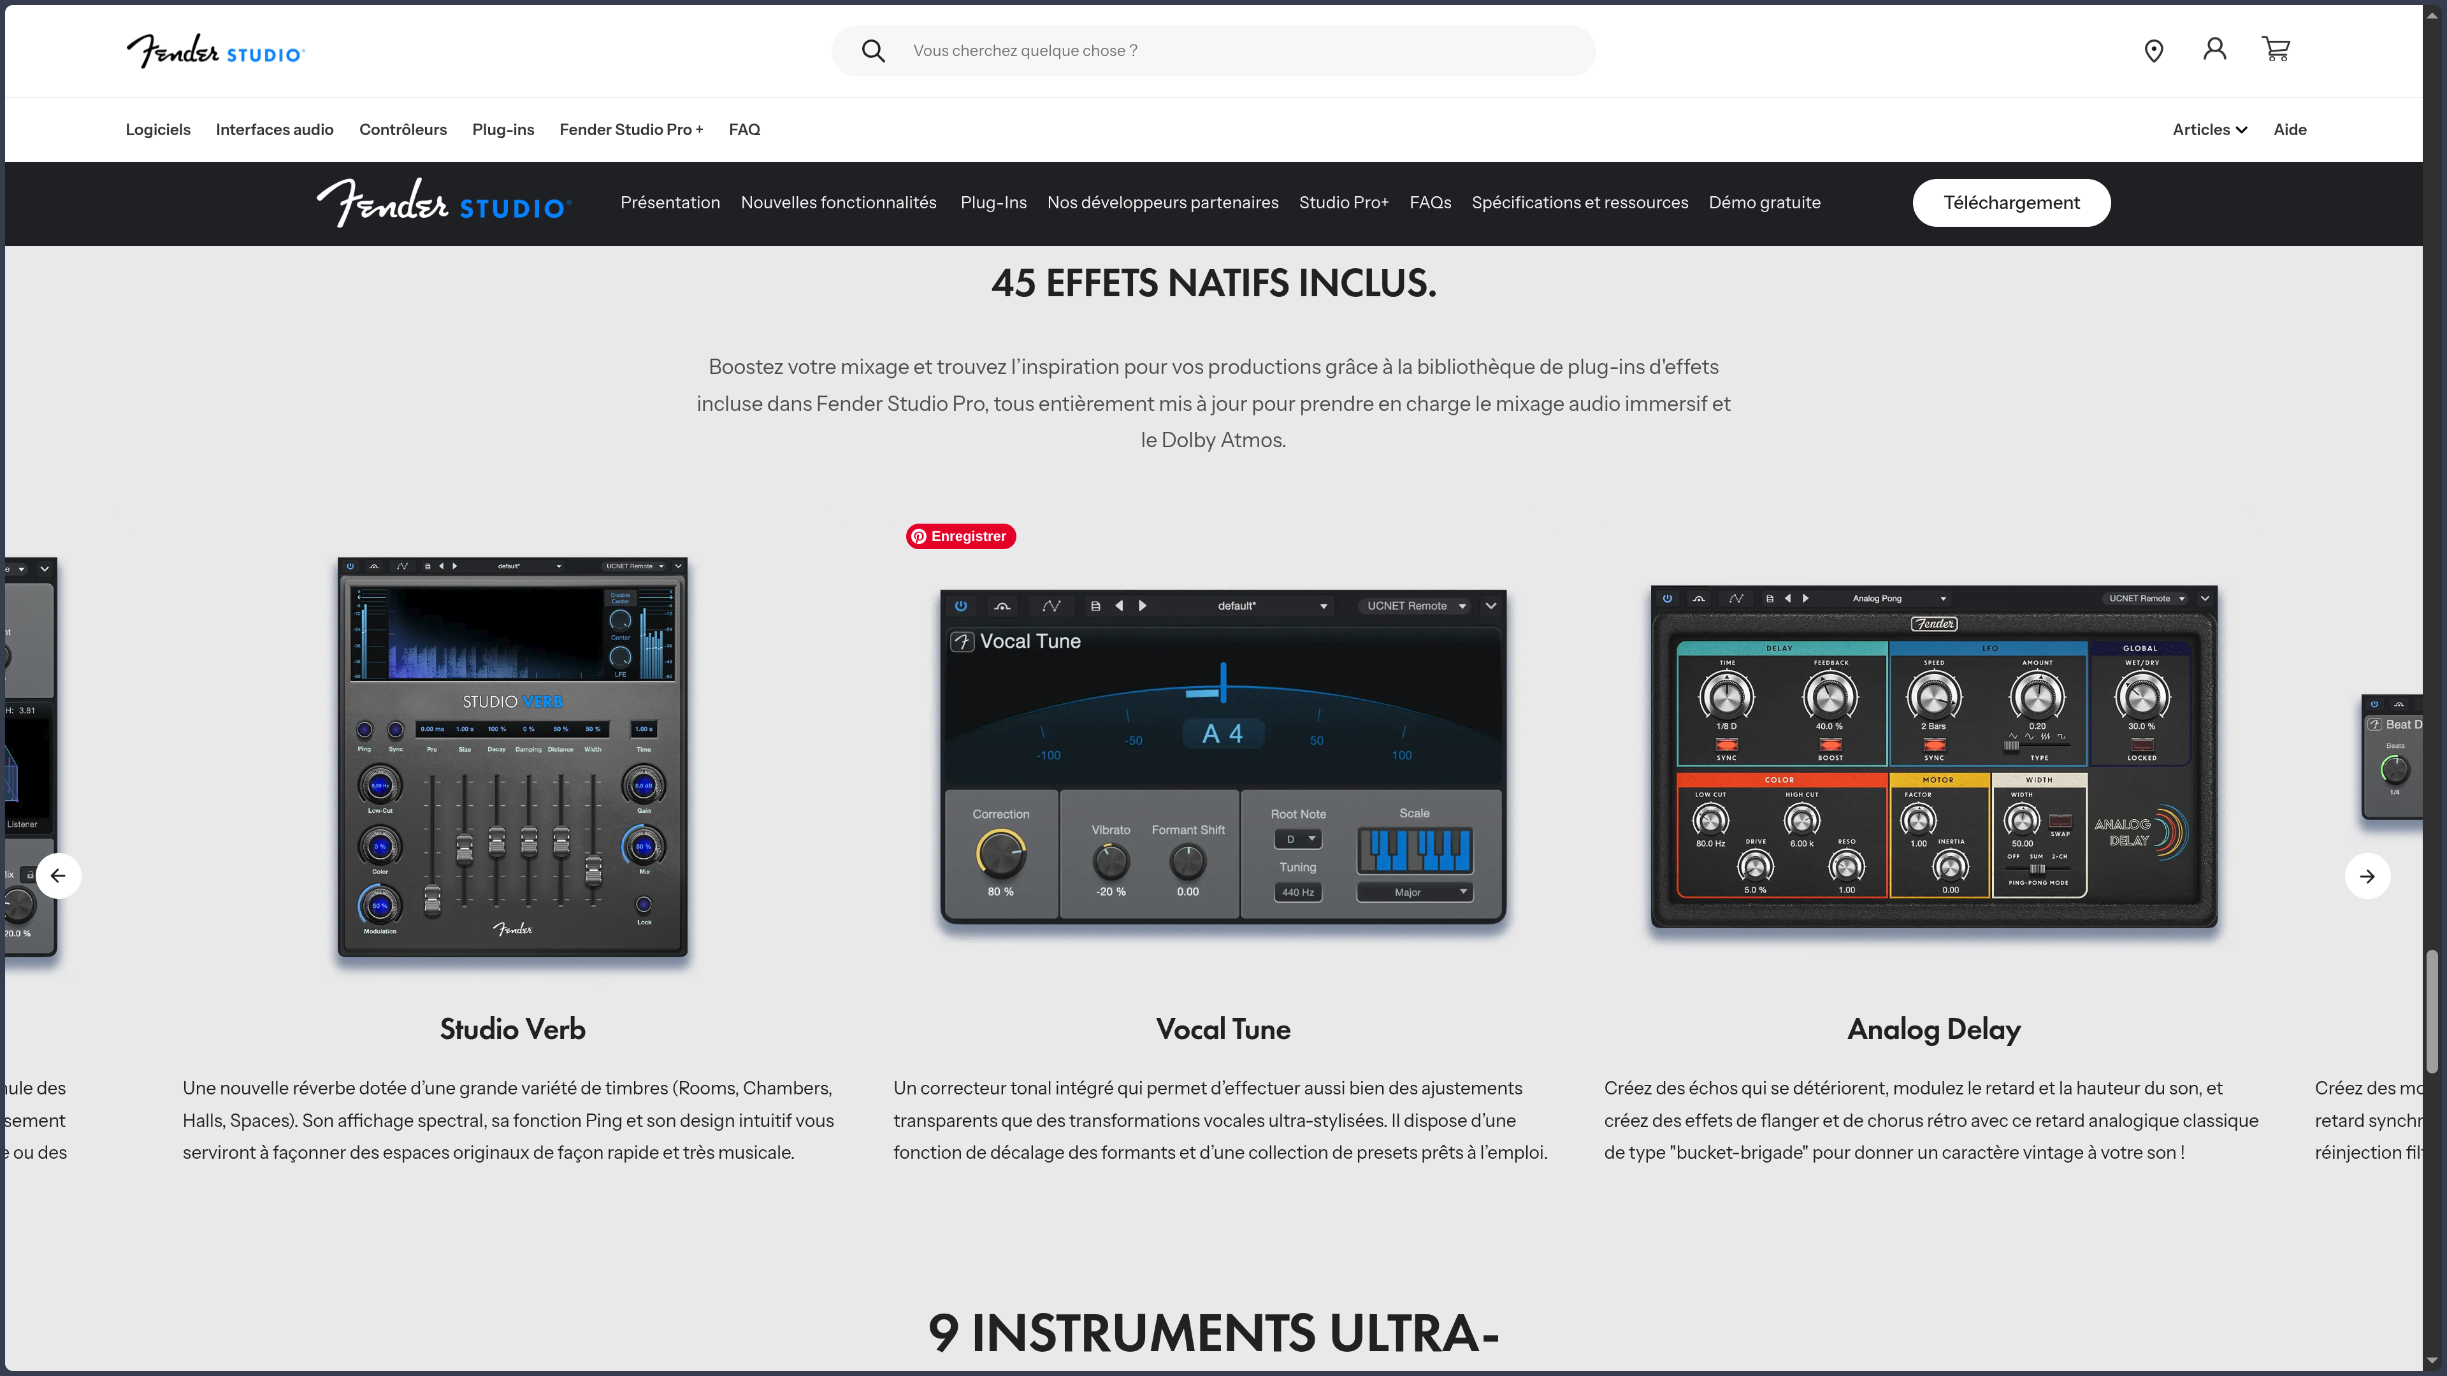The image size is (2447, 1376).
Task: Toggle Analog Delay LOCKED switch
Action: (x=2142, y=745)
